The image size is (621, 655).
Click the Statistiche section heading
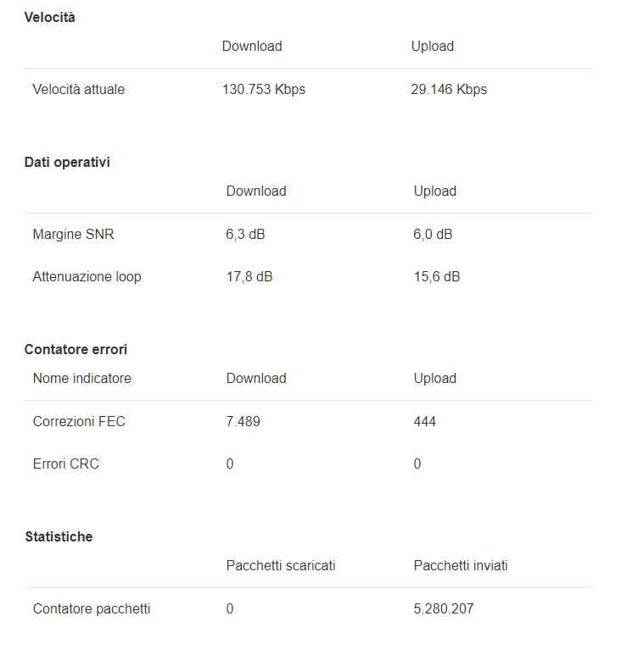tap(59, 536)
